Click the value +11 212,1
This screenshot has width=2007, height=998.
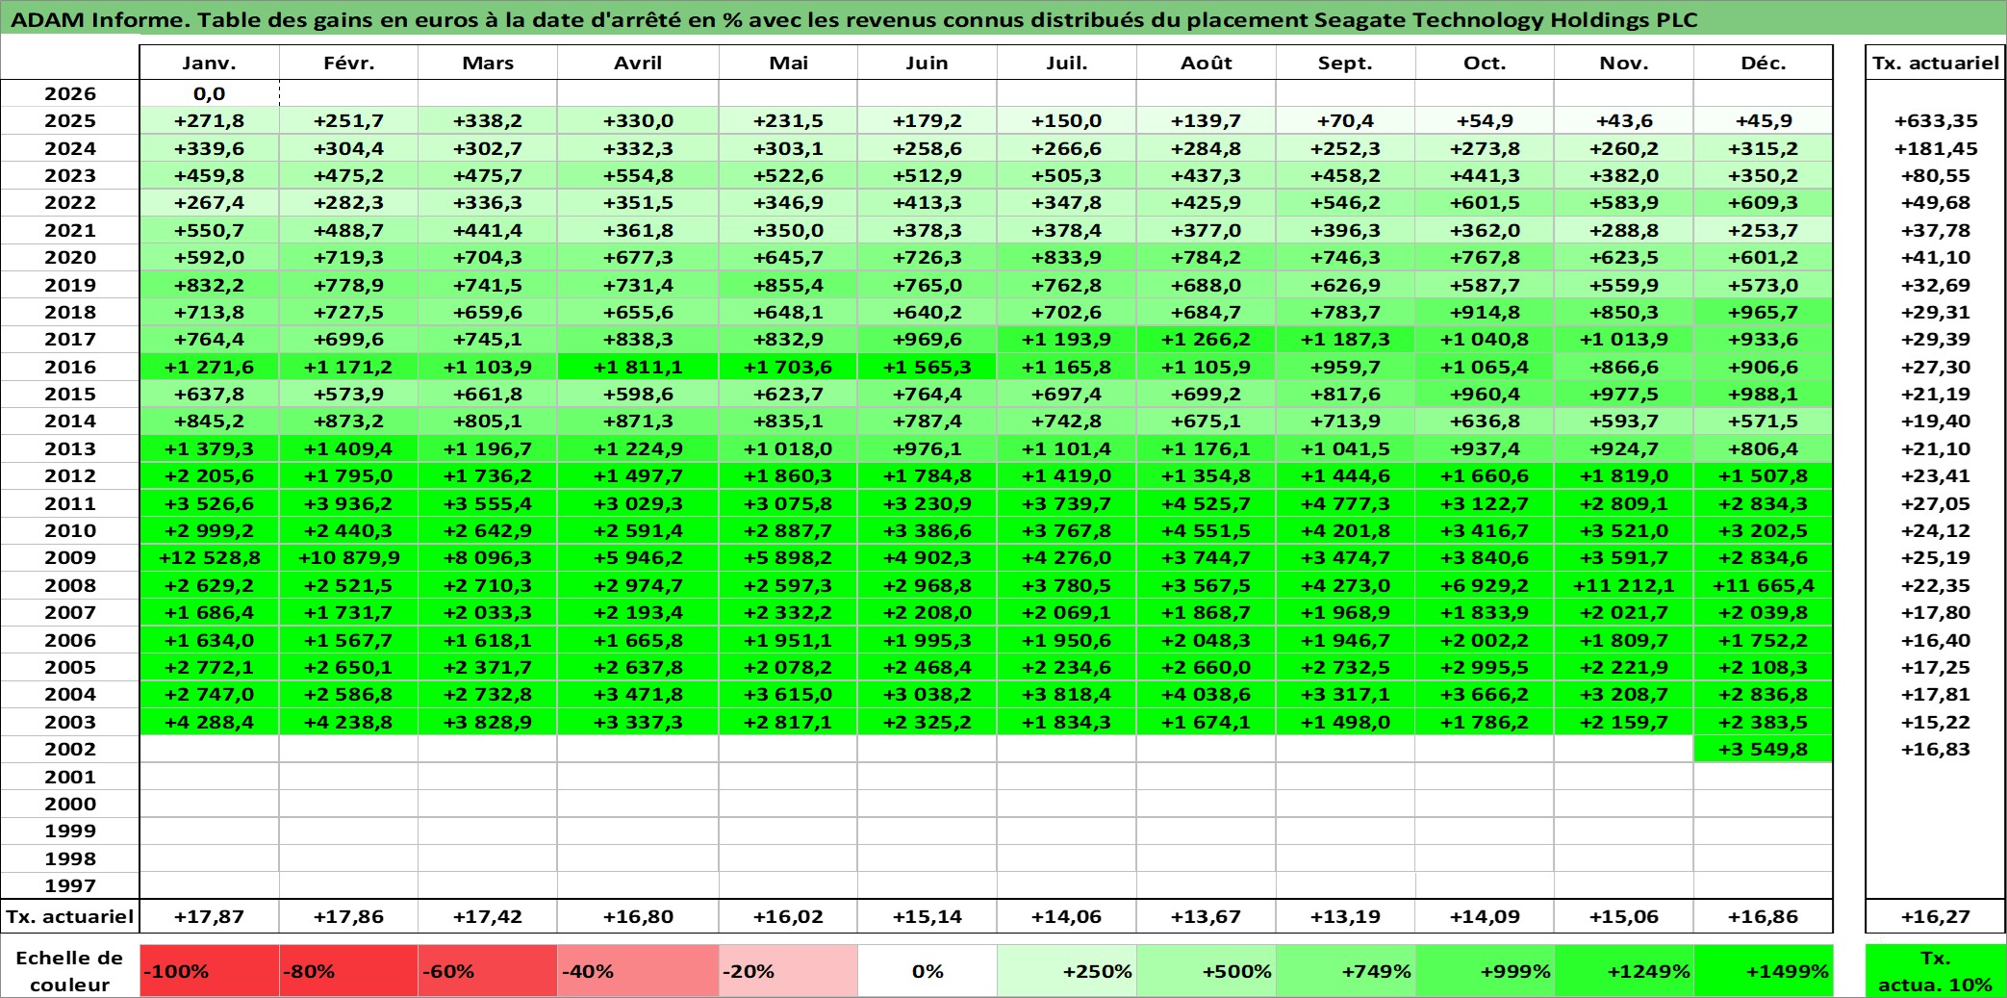coord(1624,585)
